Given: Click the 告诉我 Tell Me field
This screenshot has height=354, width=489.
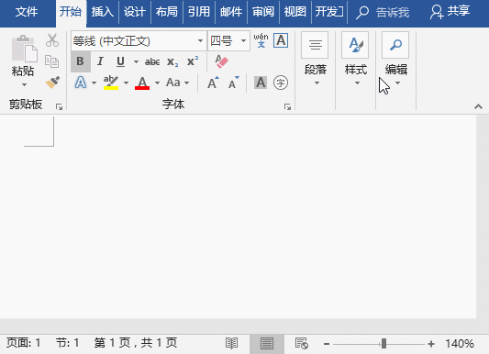Looking at the screenshot, I should pos(393,13).
